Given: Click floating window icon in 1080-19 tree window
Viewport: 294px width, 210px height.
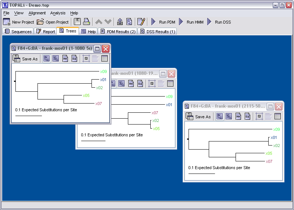Looking at the screenshot, I should pyautogui.click(x=170, y=84).
